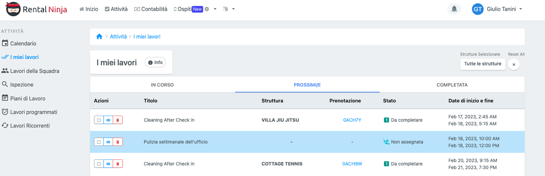This screenshot has height=176, width=545.
Task: Switch to the COMPLETATA tab
Action: 452,85
